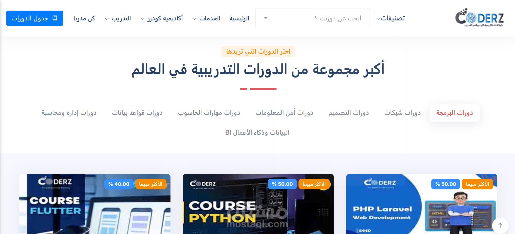Select the دورات شبكات tab
This screenshot has height=234, width=515.
403,113
